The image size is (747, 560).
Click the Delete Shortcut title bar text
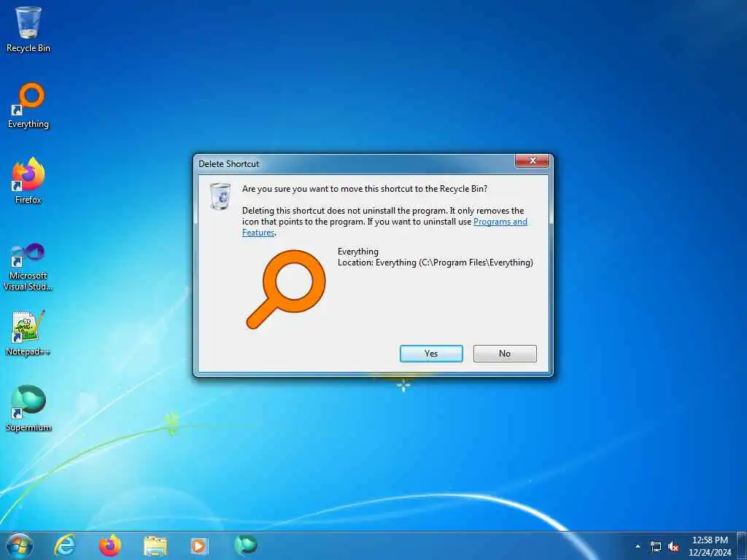click(x=228, y=164)
